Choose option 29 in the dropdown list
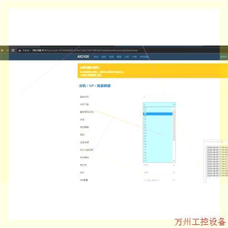This screenshot has height=228, width=228. click(x=158, y=116)
